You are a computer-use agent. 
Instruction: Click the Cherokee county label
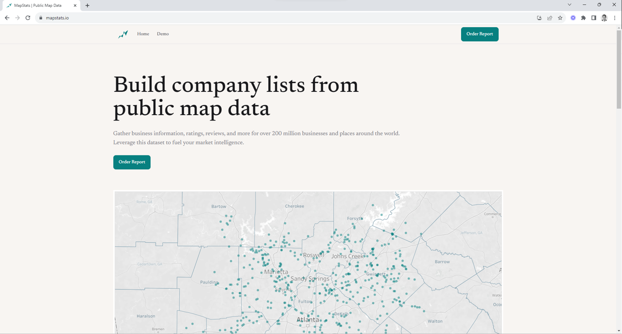[x=294, y=206]
